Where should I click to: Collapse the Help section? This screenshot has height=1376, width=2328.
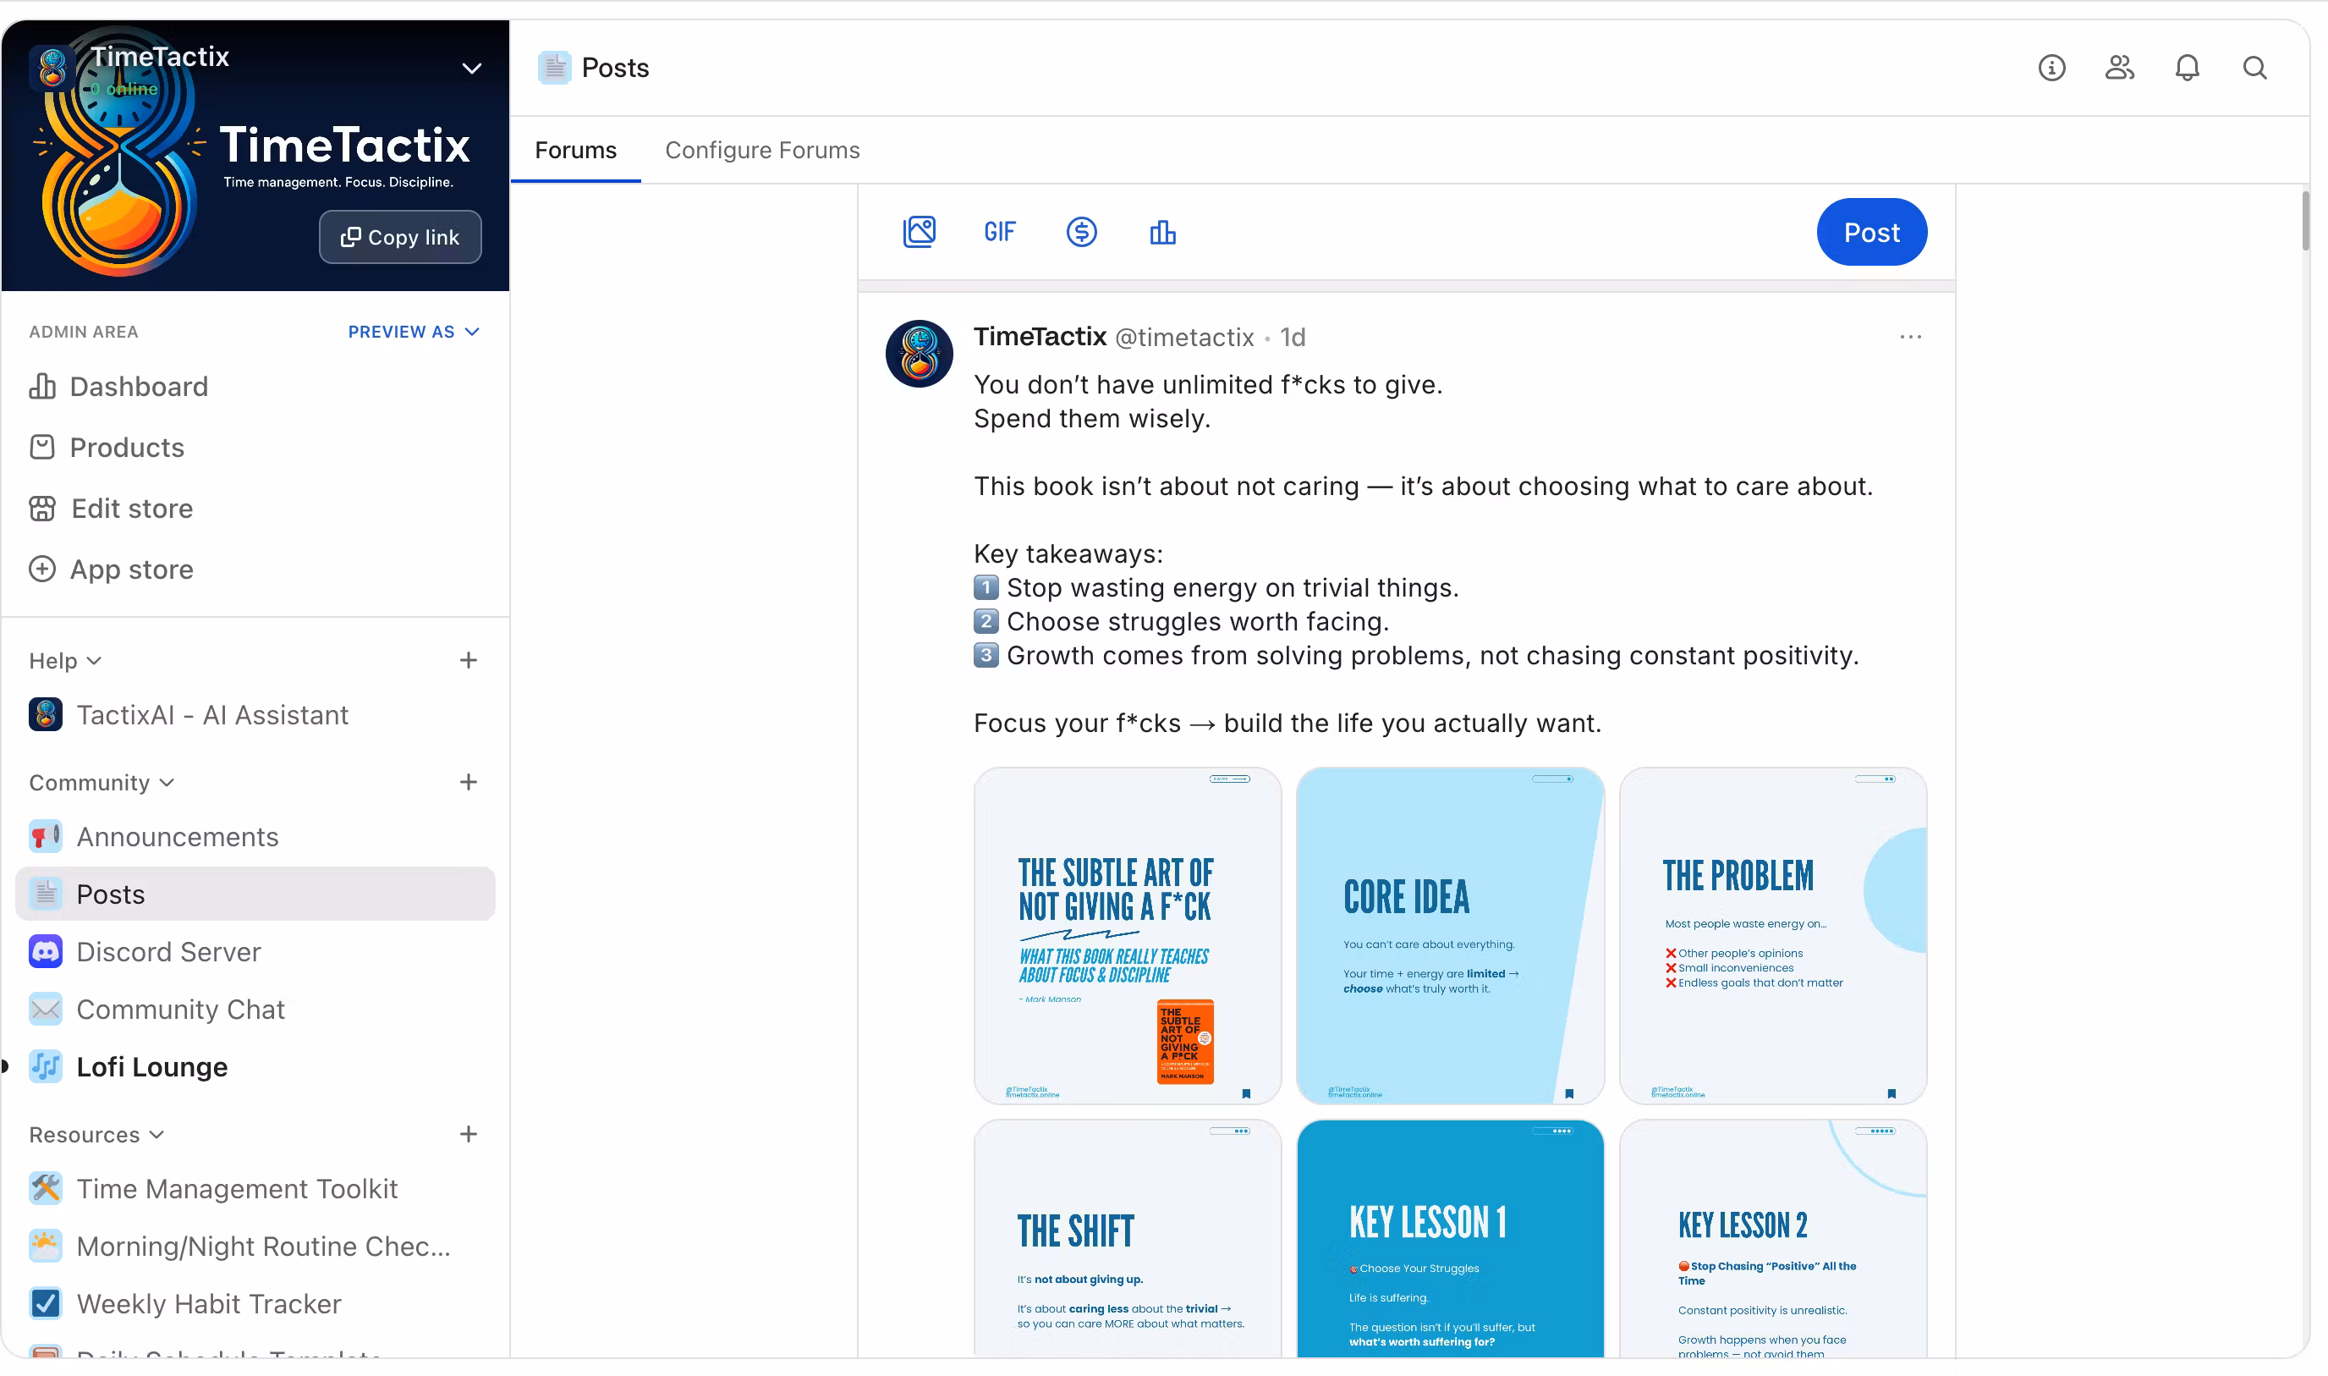pos(65,660)
